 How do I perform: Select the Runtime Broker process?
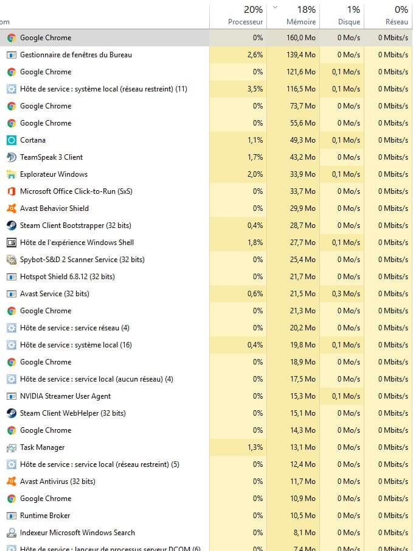[45, 516]
